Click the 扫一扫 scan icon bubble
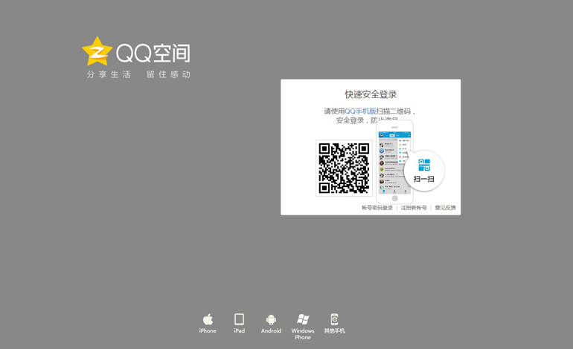 (424, 170)
